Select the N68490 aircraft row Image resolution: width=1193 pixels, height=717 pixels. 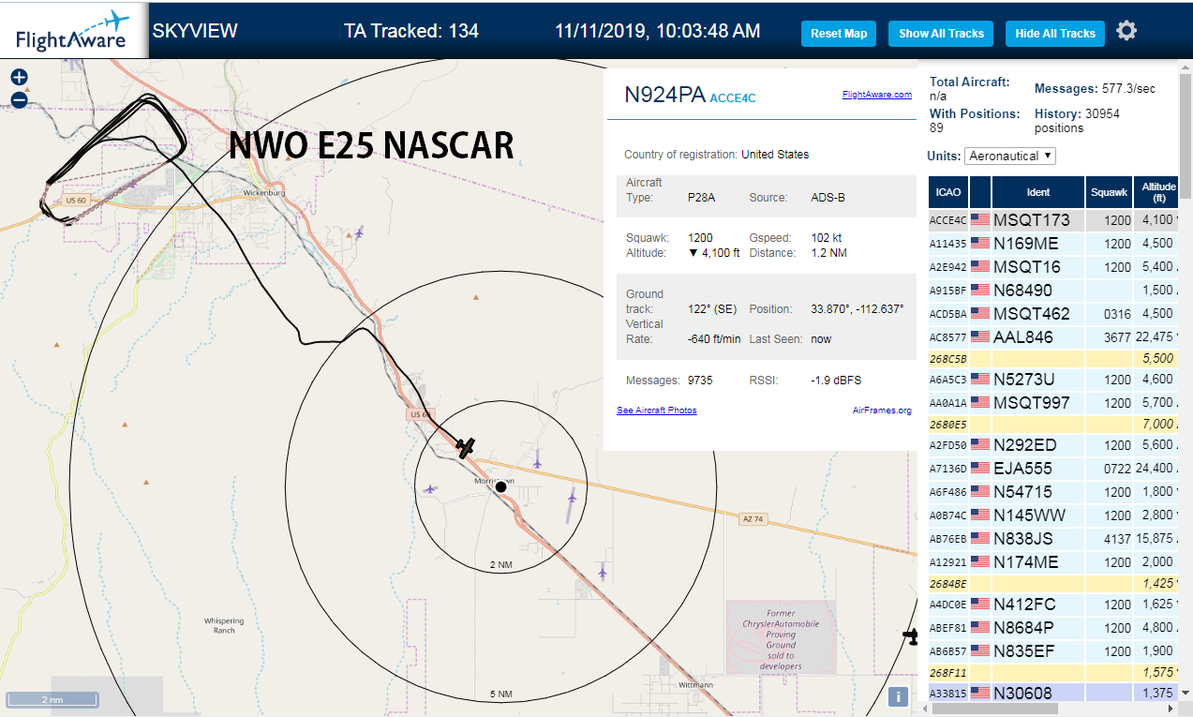(x=1052, y=291)
